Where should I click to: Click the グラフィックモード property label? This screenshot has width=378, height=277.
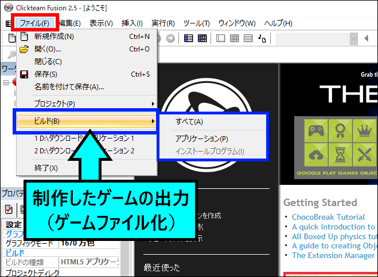click(x=29, y=243)
